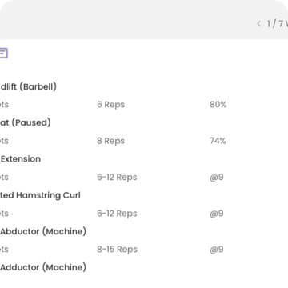Click the 6 Reps value for Deadlift

click(x=110, y=105)
